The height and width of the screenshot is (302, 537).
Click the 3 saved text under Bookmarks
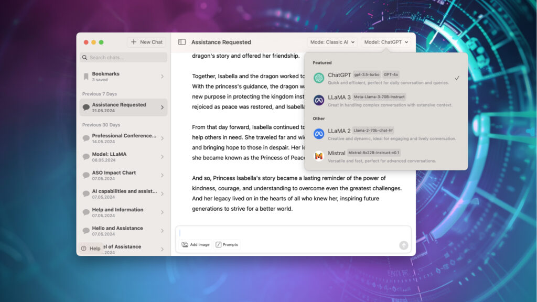[100, 80]
